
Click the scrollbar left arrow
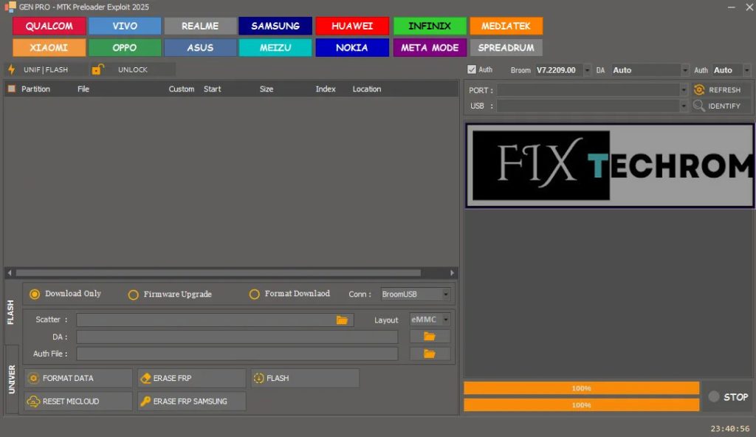pos(10,272)
